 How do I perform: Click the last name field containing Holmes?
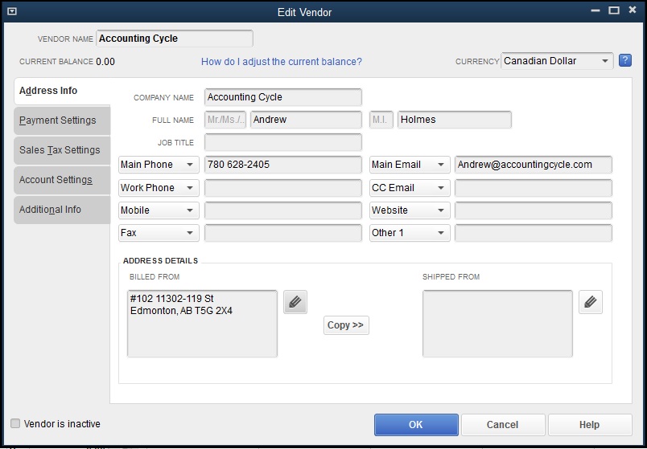(455, 120)
